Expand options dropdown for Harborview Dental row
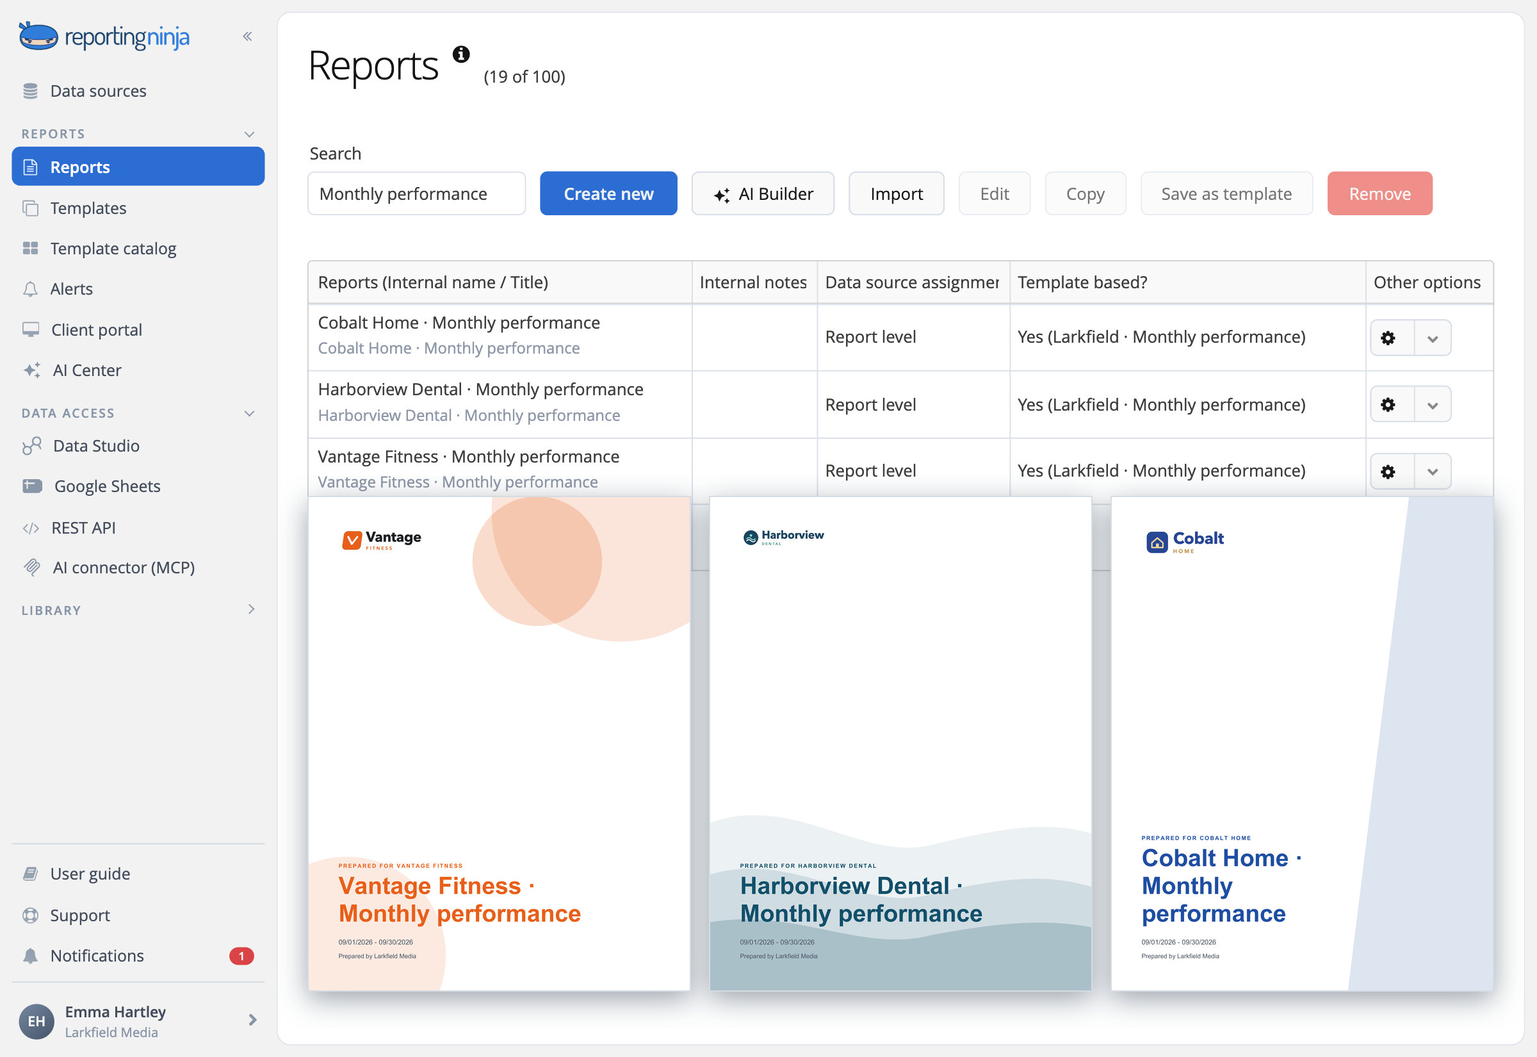Screen dimensions: 1537x1057 click(x=1433, y=406)
